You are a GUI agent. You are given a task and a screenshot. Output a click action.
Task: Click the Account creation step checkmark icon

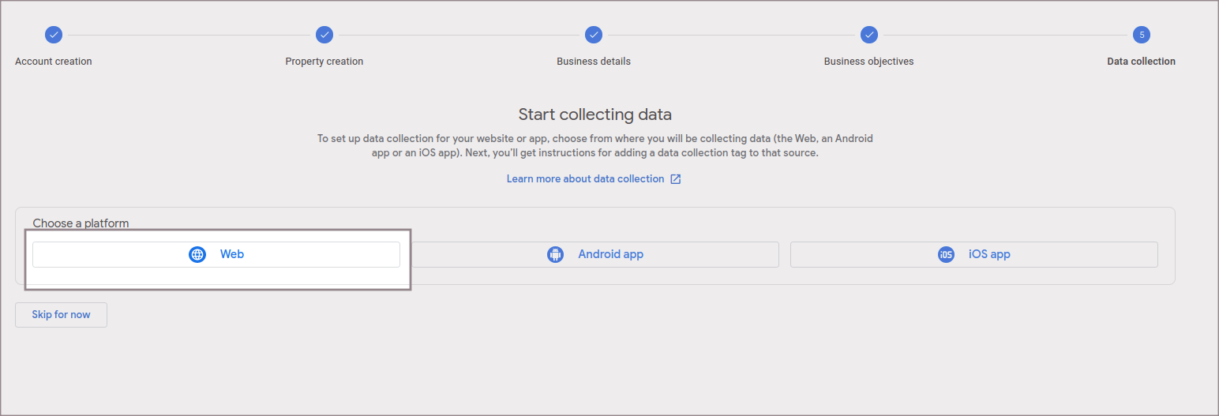[x=53, y=35]
